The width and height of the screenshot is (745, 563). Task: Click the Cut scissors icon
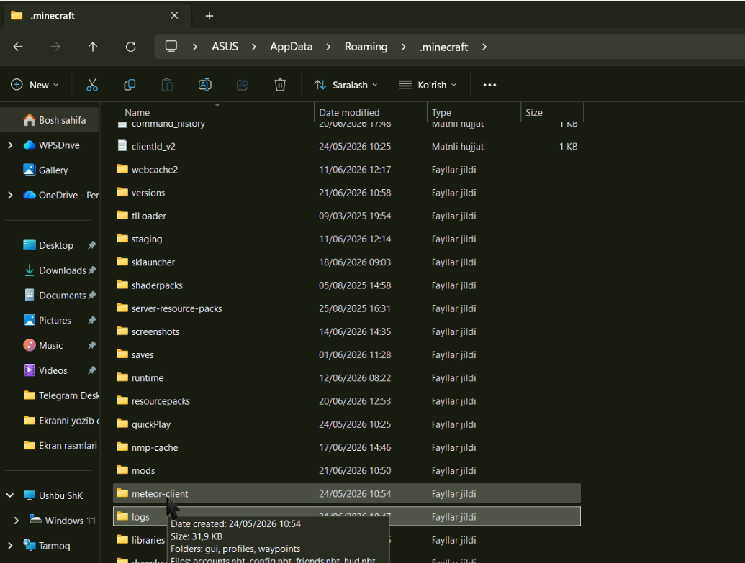(x=91, y=85)
